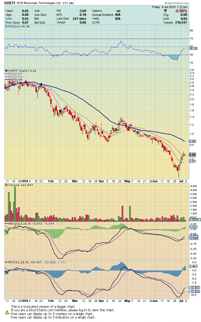
Task: Click the 0.022 MACD histogram tag on right
Action: click(x=193, y=227)
